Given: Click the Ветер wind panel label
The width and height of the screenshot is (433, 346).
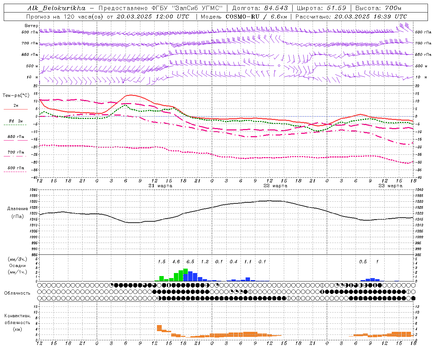Looking at the screenshot, I should point(31,26).
